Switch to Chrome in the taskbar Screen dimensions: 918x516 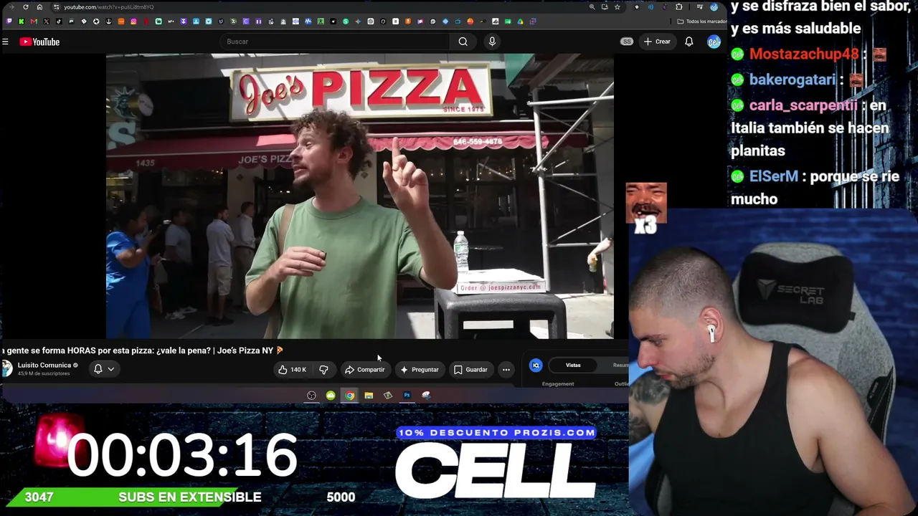[349, 396]
